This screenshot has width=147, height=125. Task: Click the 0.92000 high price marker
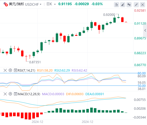(109, 15)
